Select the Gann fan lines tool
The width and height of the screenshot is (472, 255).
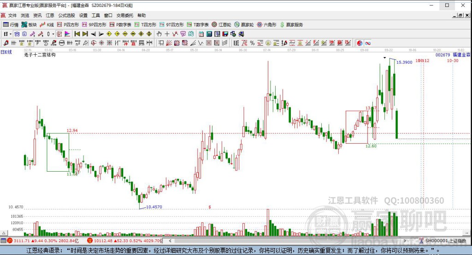click(x=169, y=43)
